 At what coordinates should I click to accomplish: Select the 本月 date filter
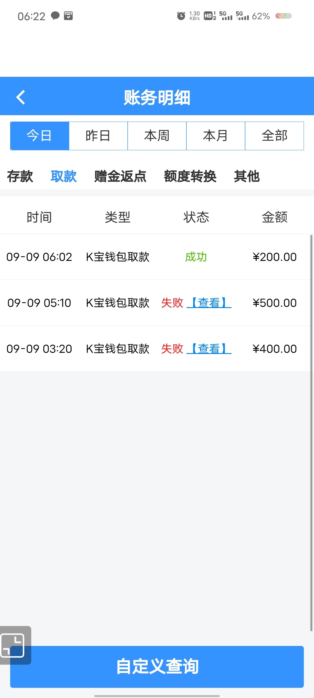pyautogui.click(x=216, y=136)
